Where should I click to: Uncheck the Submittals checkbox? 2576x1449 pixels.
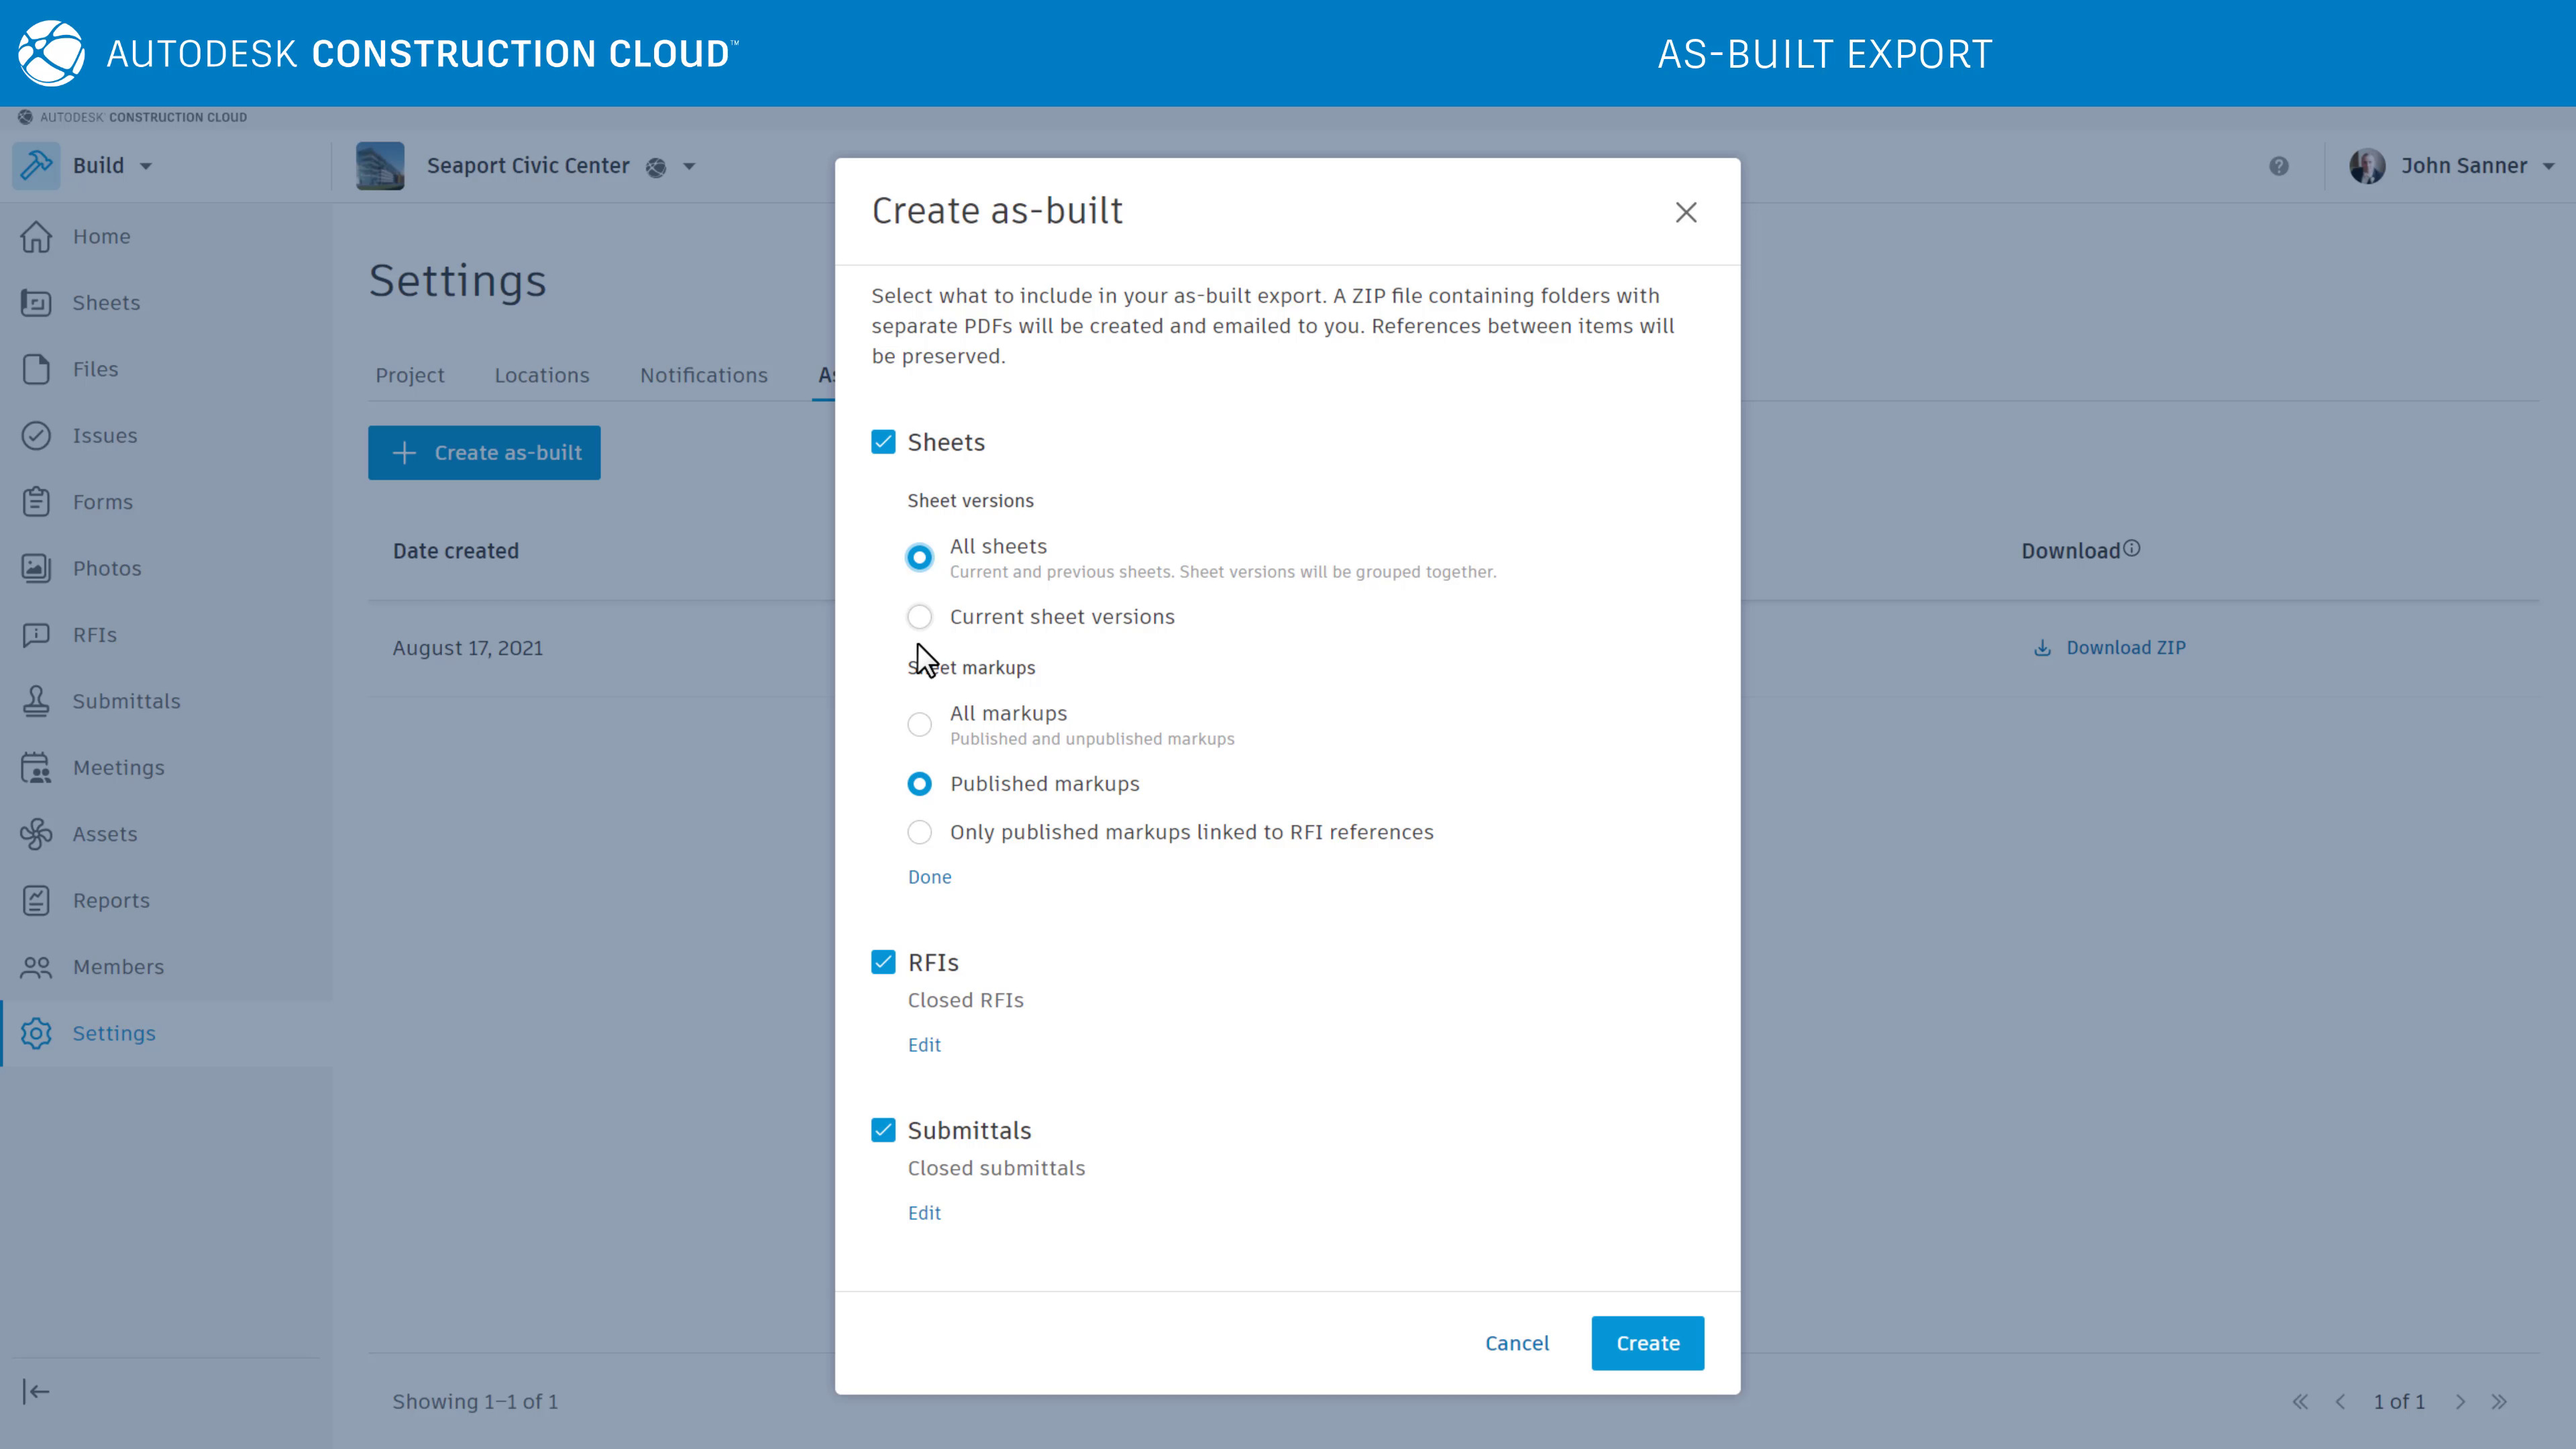[x=883, y=1130]
